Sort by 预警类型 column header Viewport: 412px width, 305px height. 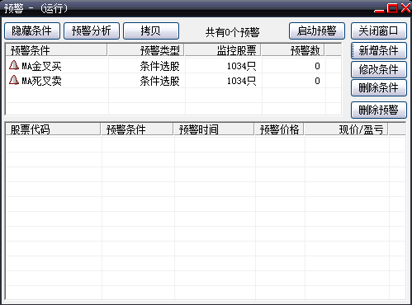(146, 50)
